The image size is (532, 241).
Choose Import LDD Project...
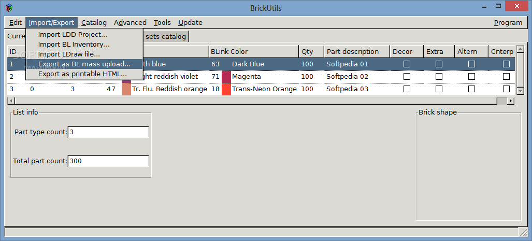[84, 35]
